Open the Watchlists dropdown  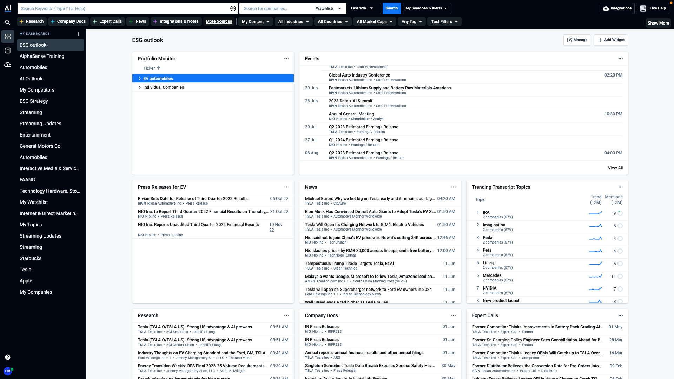point(328,8)
